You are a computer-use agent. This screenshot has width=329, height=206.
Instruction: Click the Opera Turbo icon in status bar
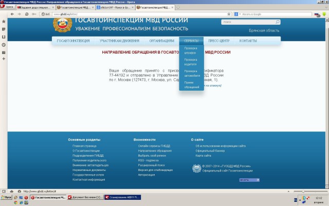20,191
